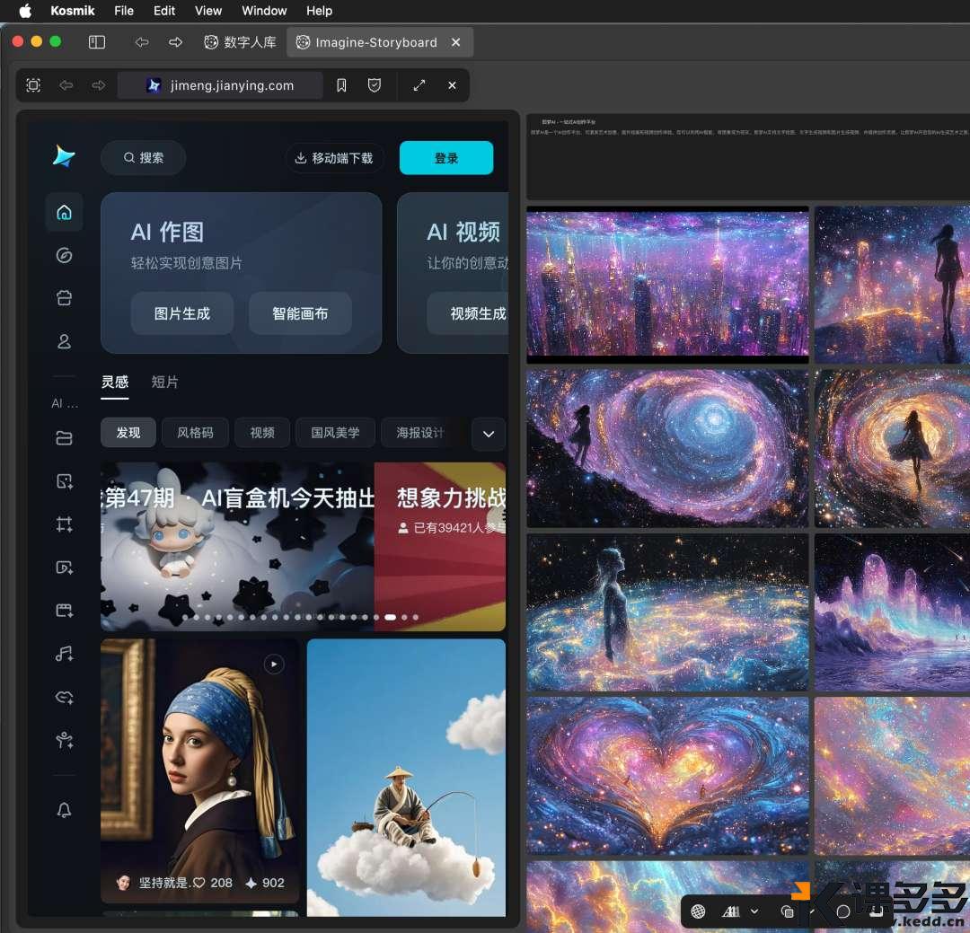Image resolution: width=970 pixels, height=933 pixels.
Task: Click the 视频生成 button
Action: click(468, 313)
